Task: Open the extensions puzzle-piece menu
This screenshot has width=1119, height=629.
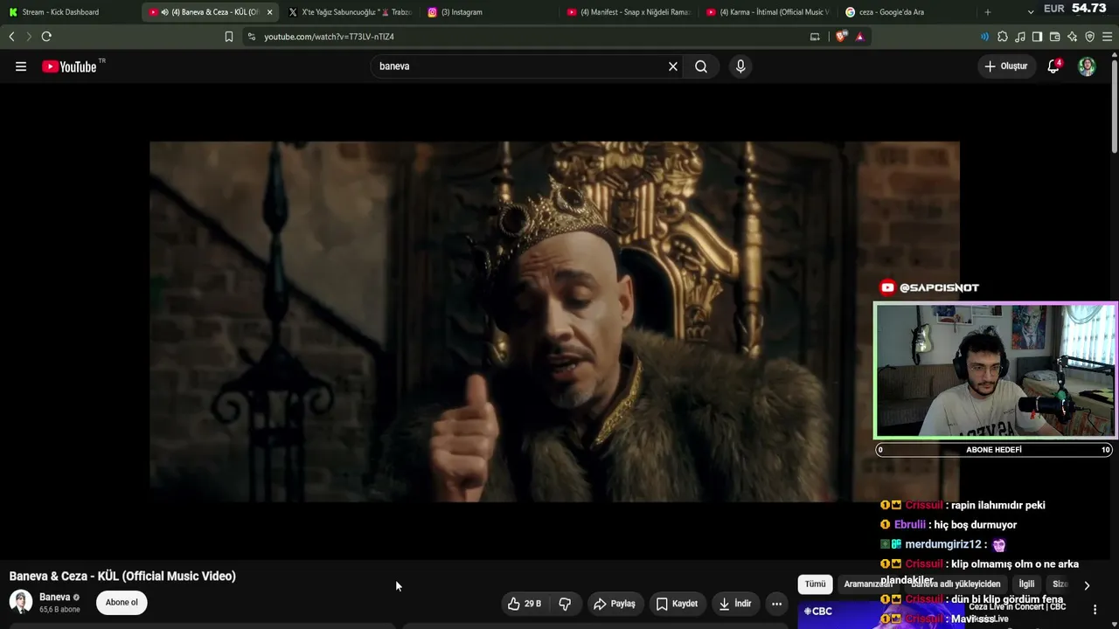Action: [x=1003, y=37]
